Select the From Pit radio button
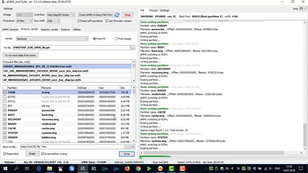 click(x=94, y=39)
